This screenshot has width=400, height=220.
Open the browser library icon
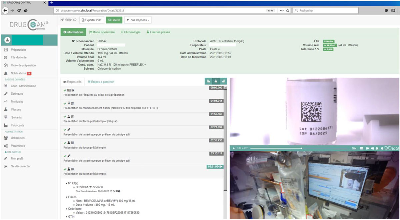point(386,11)
